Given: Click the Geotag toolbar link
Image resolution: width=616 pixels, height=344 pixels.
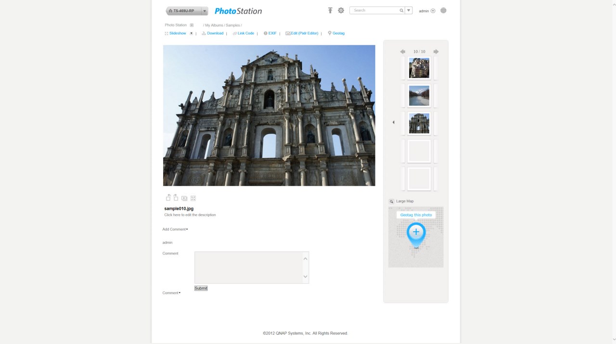Looking at the screenshot, I should (x=336, y=33).
